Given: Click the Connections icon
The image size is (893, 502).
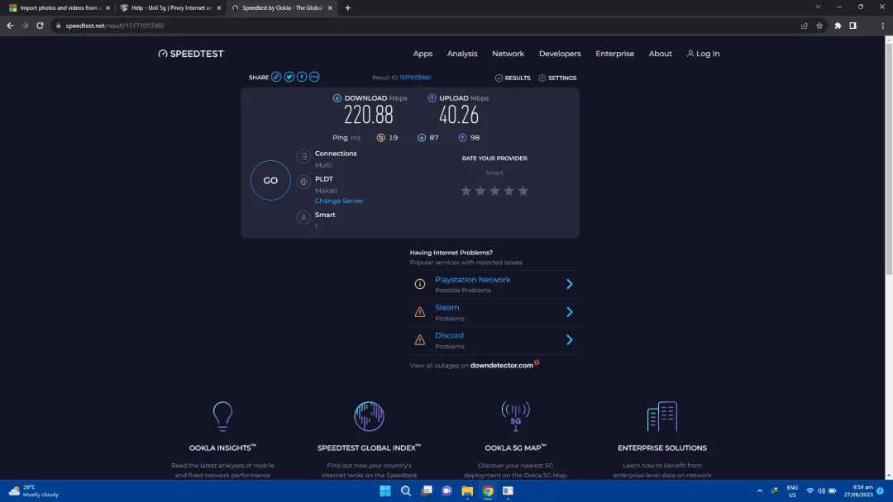Looking at the screenshot, I should tap(303, 156).
